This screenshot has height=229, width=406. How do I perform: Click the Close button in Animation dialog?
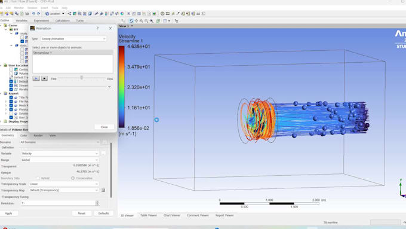[x=104, y=127]
